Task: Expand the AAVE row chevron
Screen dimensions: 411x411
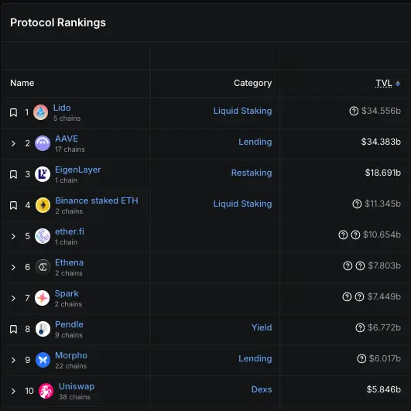Action: pyautogui.click(x=13, y=143)
